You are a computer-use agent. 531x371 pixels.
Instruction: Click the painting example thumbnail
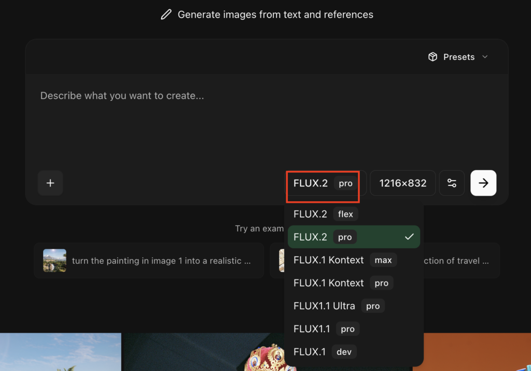click(x=54, y=261)
